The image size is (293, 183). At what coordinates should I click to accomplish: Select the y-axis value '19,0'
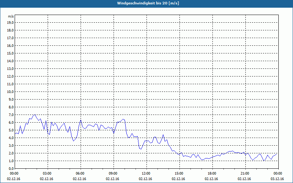click(10, 23)
